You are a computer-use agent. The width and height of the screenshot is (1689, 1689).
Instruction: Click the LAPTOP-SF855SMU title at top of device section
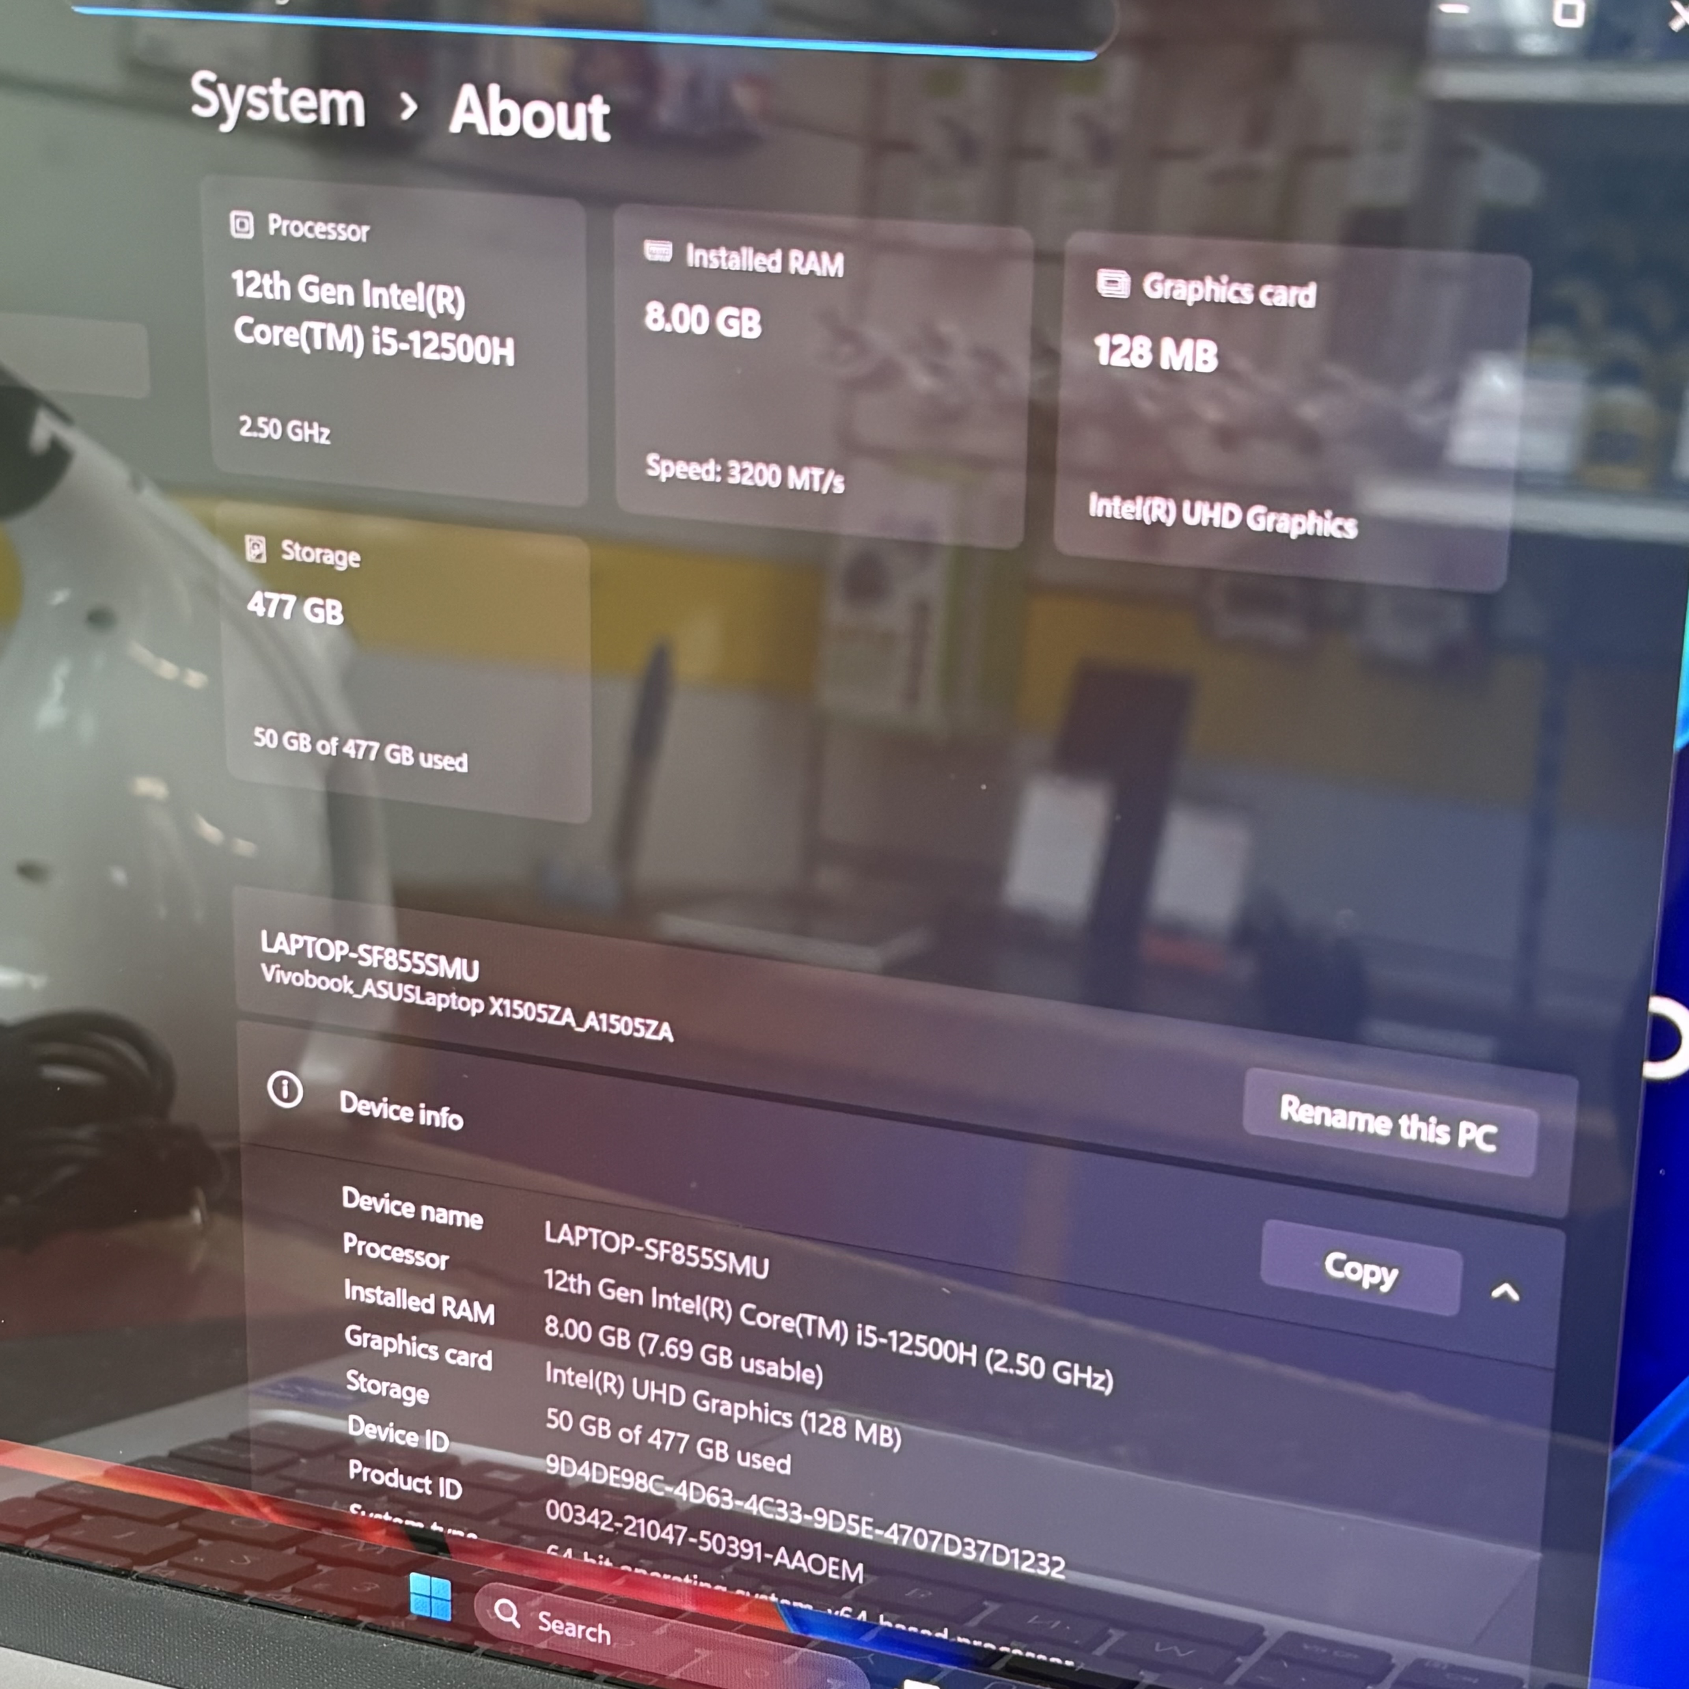[x=370, y=956]
